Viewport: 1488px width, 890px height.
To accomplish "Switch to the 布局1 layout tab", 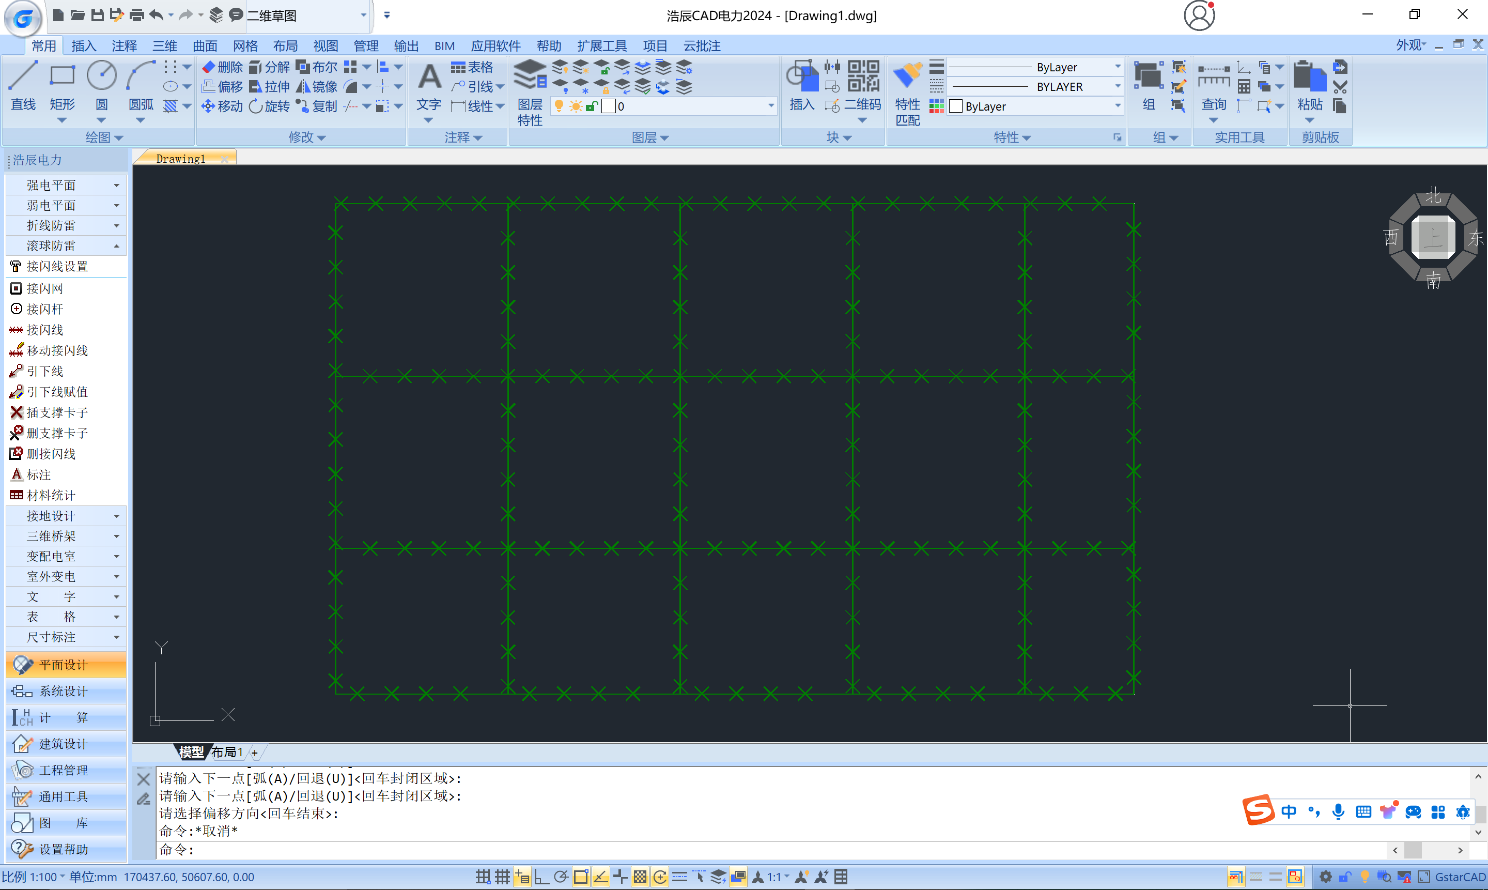I will click(x=227, y=752).
